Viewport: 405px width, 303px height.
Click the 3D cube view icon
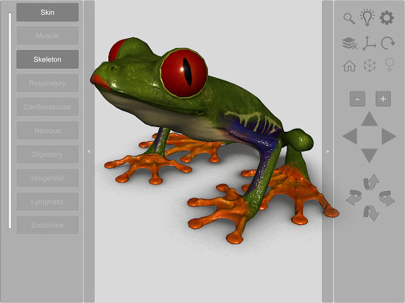369,65
